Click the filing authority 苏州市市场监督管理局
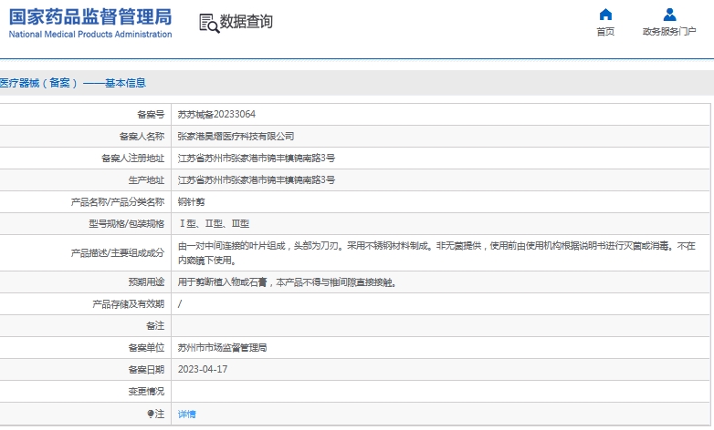Screen dimensions: 714x430 coord(222,348)
